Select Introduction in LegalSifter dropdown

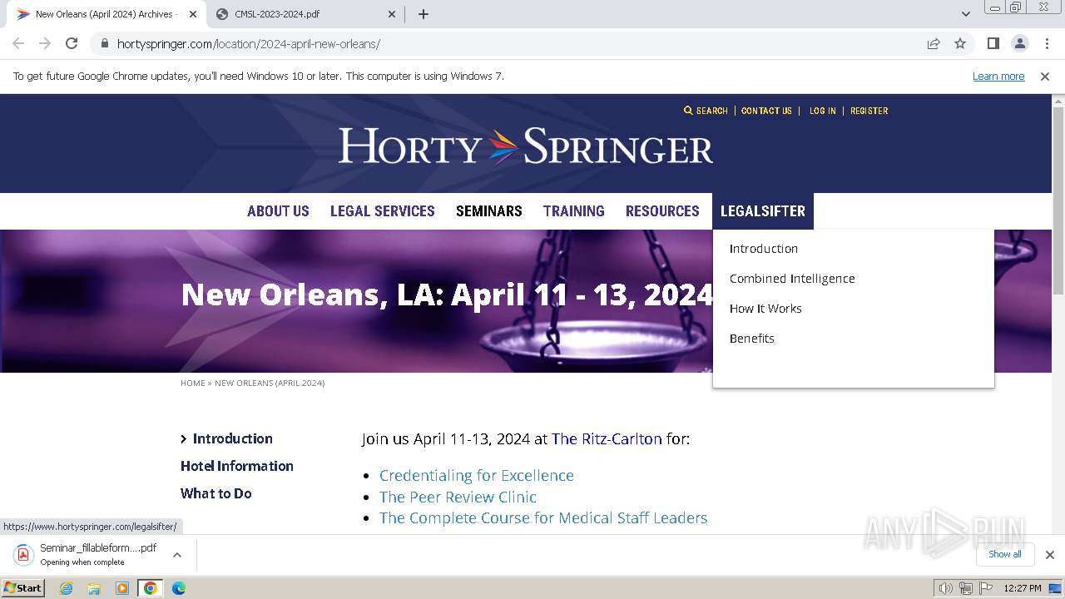(x=764, y=249)
